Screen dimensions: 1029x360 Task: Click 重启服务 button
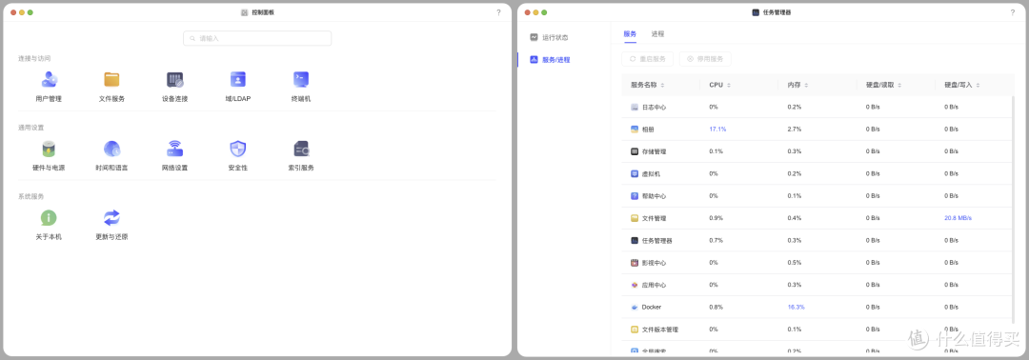[648, 59]
